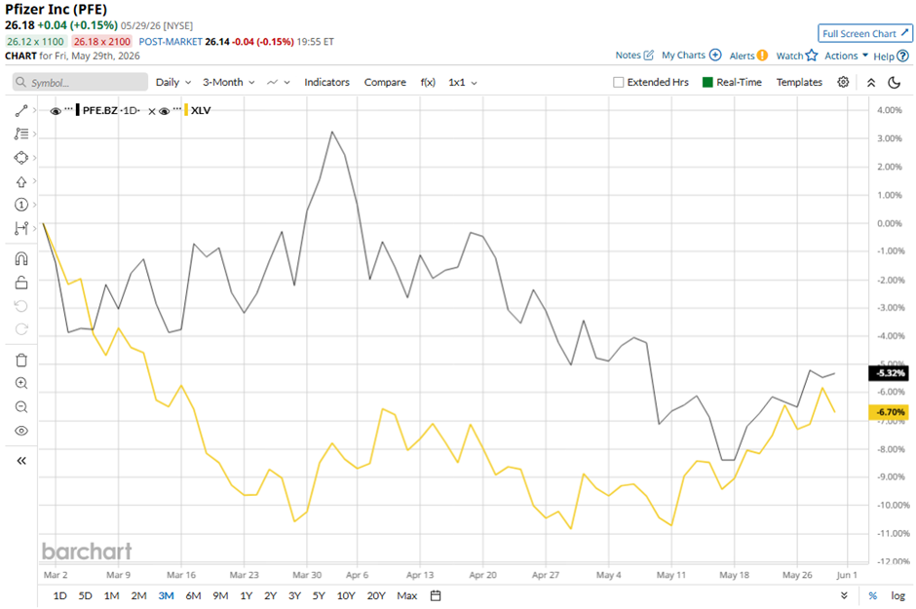Toggle the magnet snap tool
This screenshot has width=916, height=609.
[x=21, y=258]
